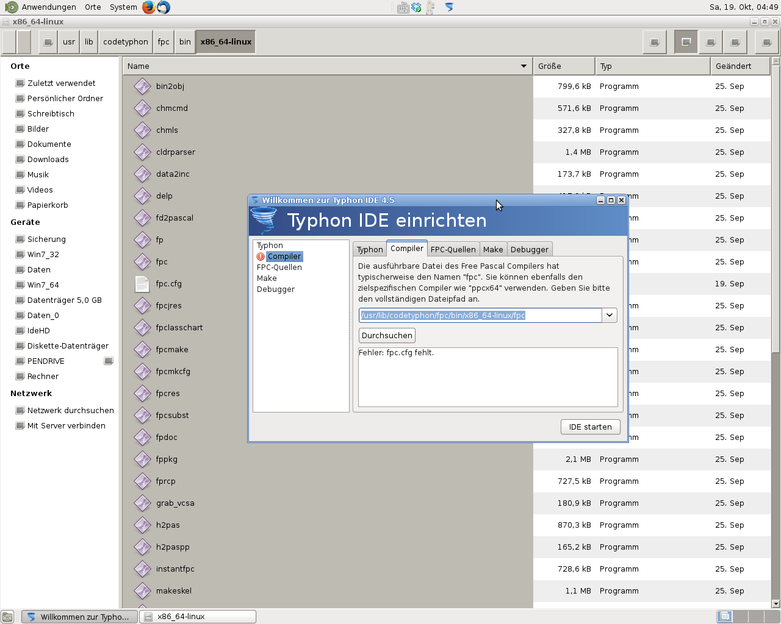Select Typhon in the setup tree
This screenshot has width=781, height=624.
(x=270, y=246)
